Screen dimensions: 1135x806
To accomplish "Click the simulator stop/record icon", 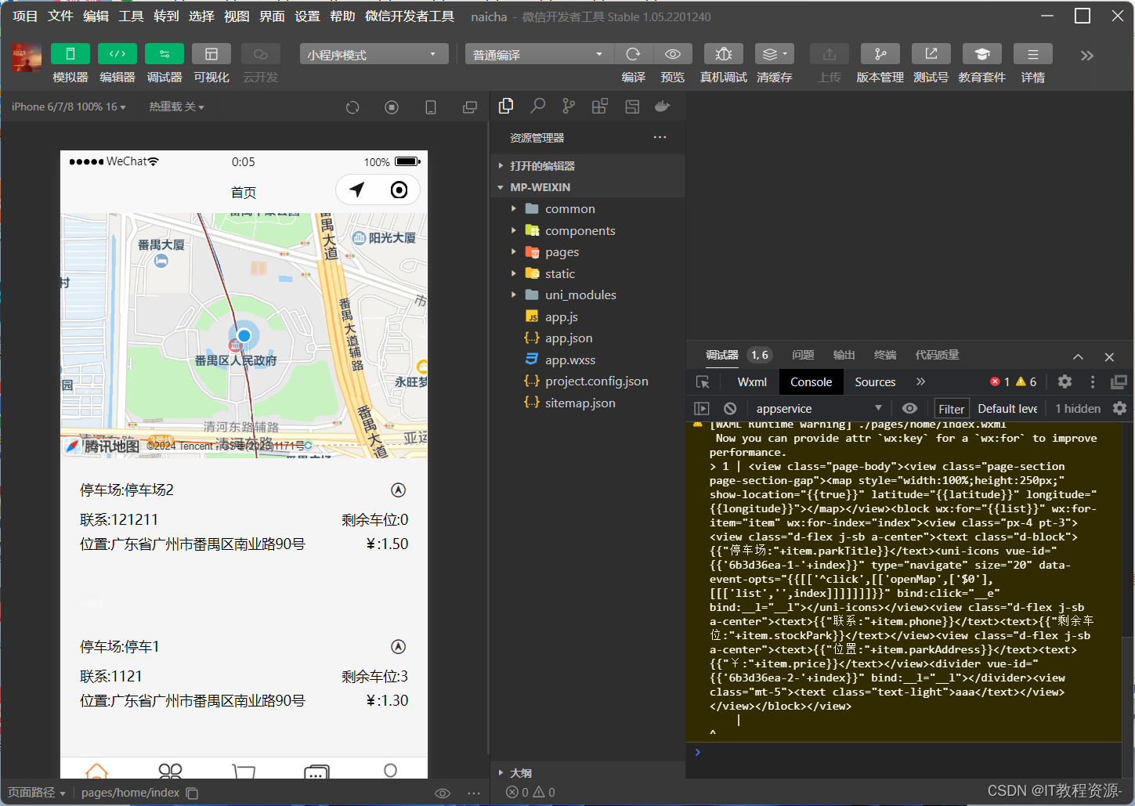I will [x=392, y=107].
